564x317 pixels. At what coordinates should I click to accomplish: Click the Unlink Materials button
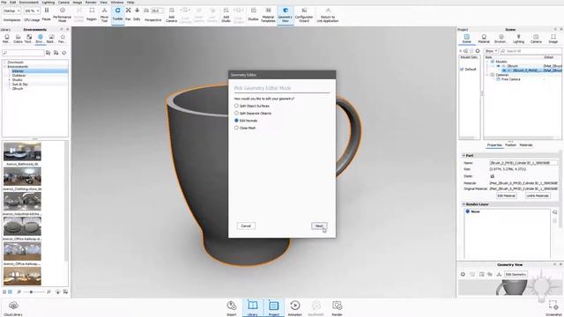tap(538, 195)
